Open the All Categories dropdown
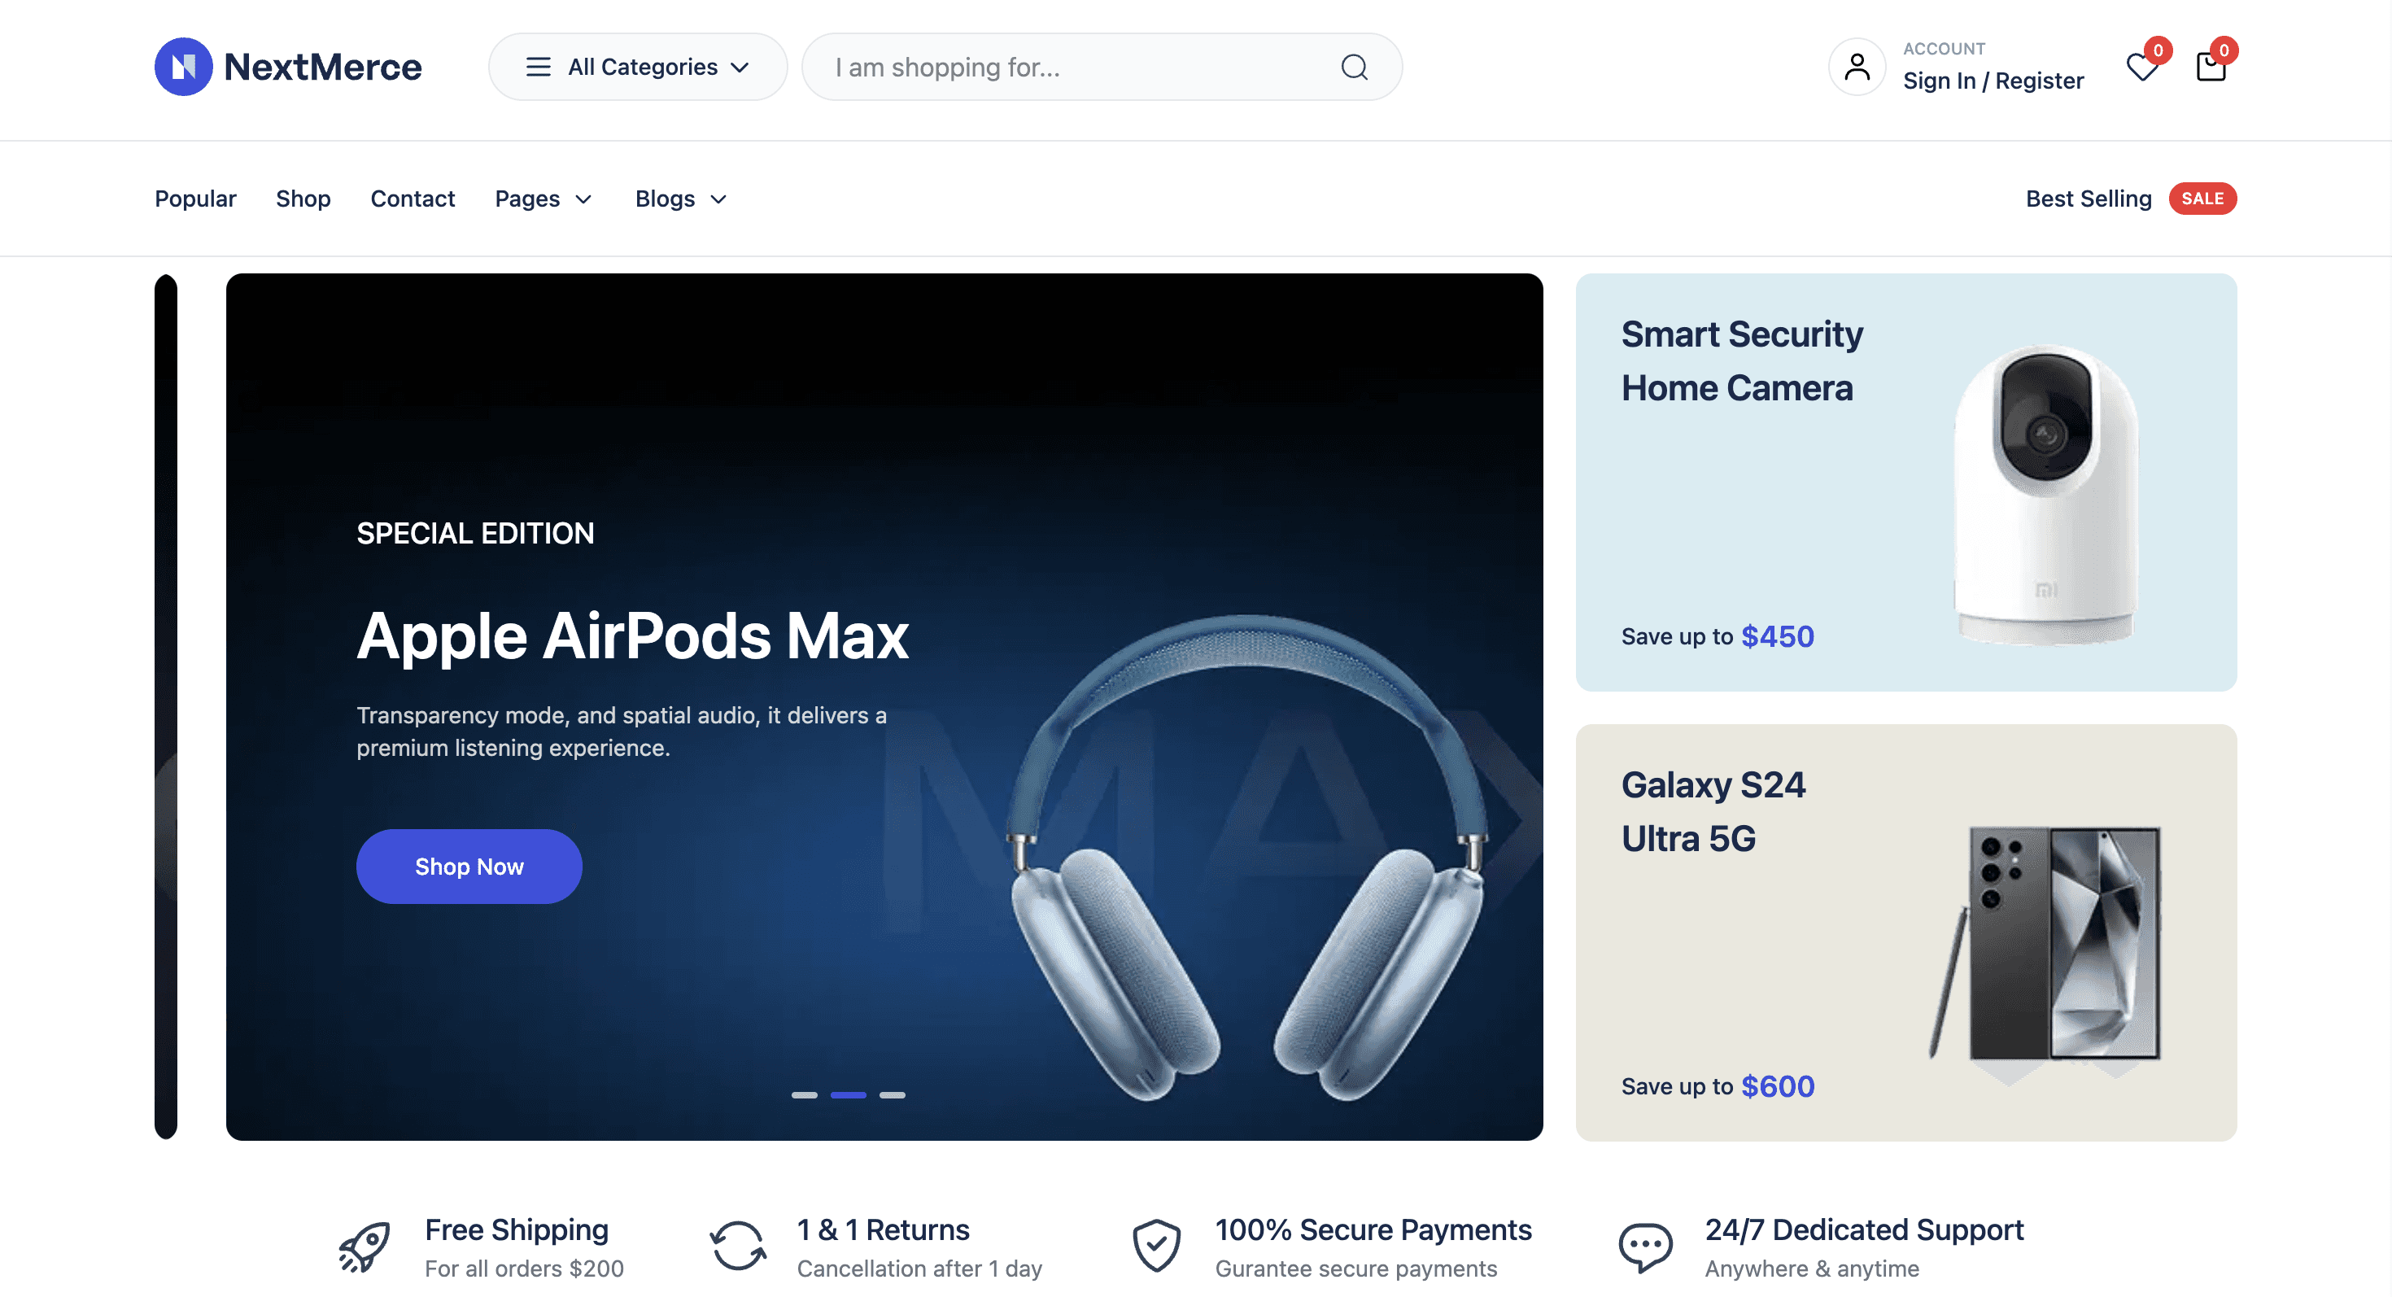The height and width of the screenshot is (1297, 2392). coord(638,67)
